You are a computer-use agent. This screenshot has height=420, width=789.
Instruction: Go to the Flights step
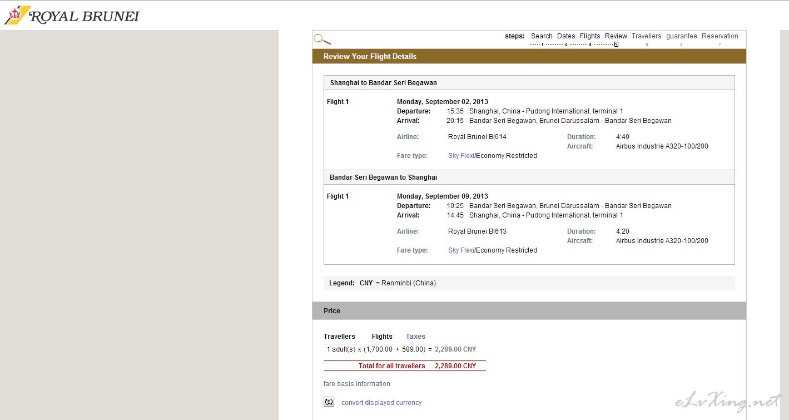point(590,36)
